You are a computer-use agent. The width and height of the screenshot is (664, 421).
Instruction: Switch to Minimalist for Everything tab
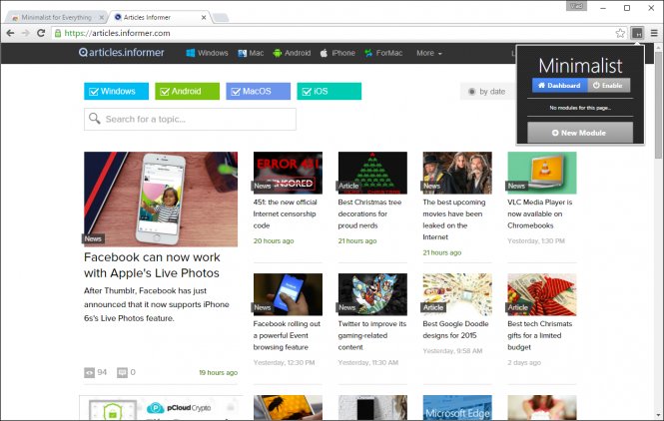[x=56, y=17]
